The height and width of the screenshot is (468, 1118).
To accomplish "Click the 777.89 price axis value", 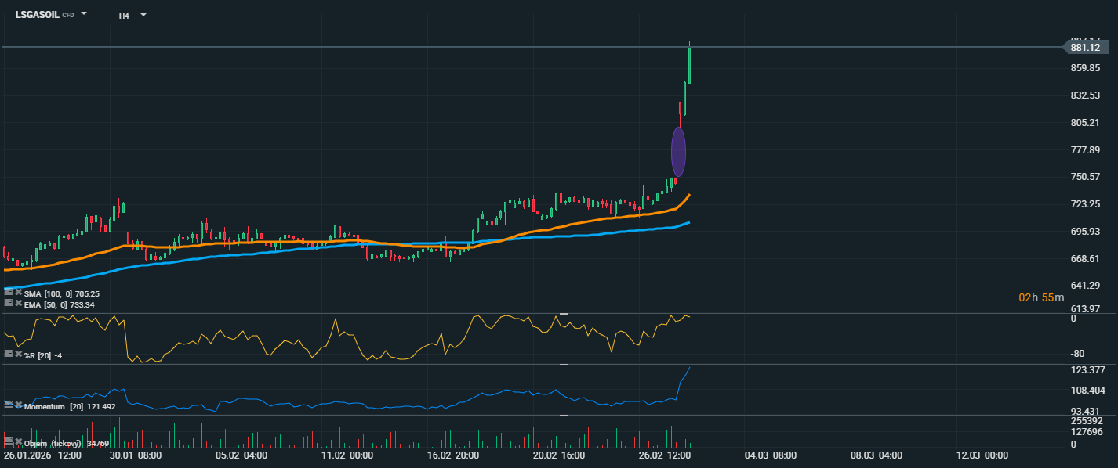I will pyautogui.click(x=1086, y=150).
